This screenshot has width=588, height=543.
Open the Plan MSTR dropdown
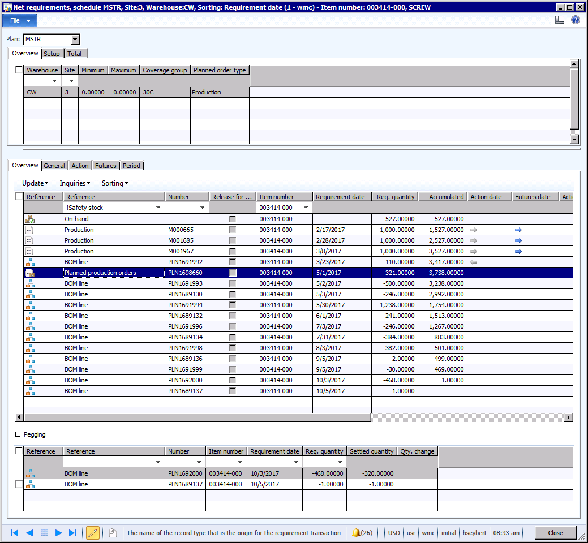click(x=75, y=40)
